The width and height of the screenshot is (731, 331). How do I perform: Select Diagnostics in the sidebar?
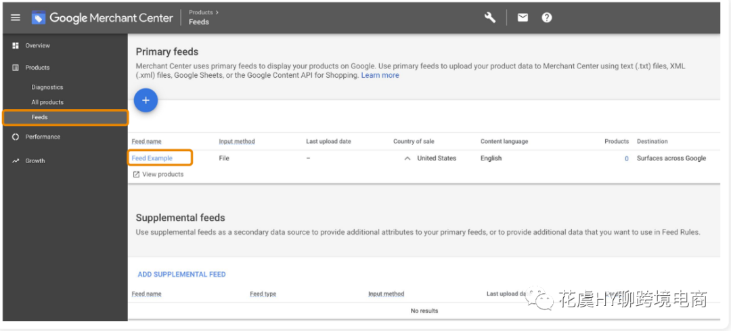pyautogui.click(x=47, y=87)
